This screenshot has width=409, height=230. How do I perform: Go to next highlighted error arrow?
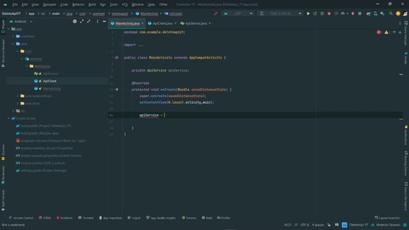click(x=400, y=33)
